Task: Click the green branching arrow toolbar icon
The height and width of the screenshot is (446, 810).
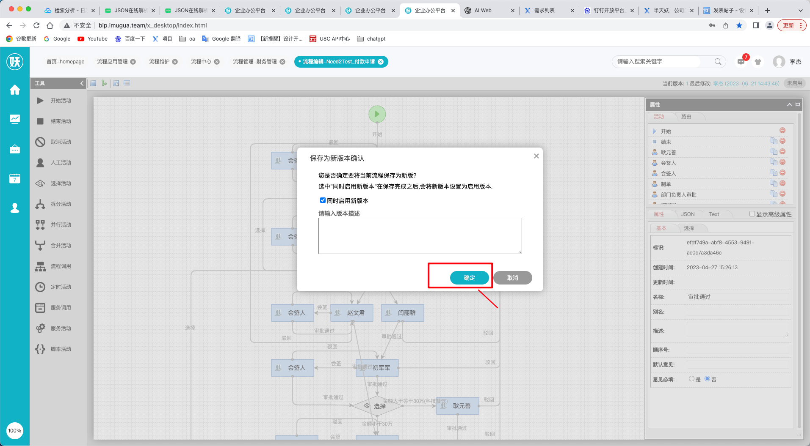Action: [x=104, y=83]
